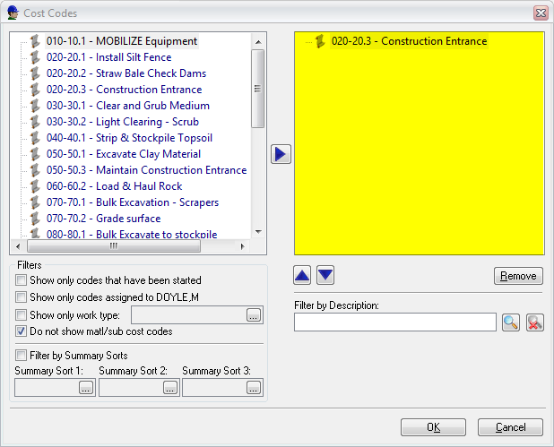Click icon beside 060-60.2 Load & Haul Rock

[35, 186]
